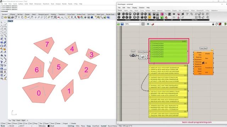Image resolution: width=227 pixels, height=127 pixels.
Task: Click Record History in status bar
Action: coord(112,126)
